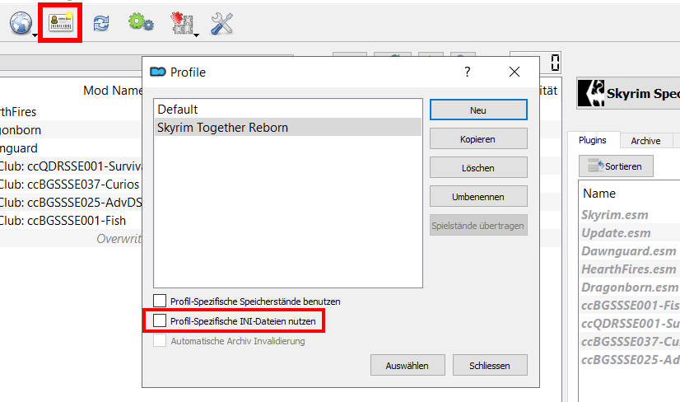The width and height of the screenshot is (680, 402).
Task: Close the Profile dialog
Action: click(515, 72)
